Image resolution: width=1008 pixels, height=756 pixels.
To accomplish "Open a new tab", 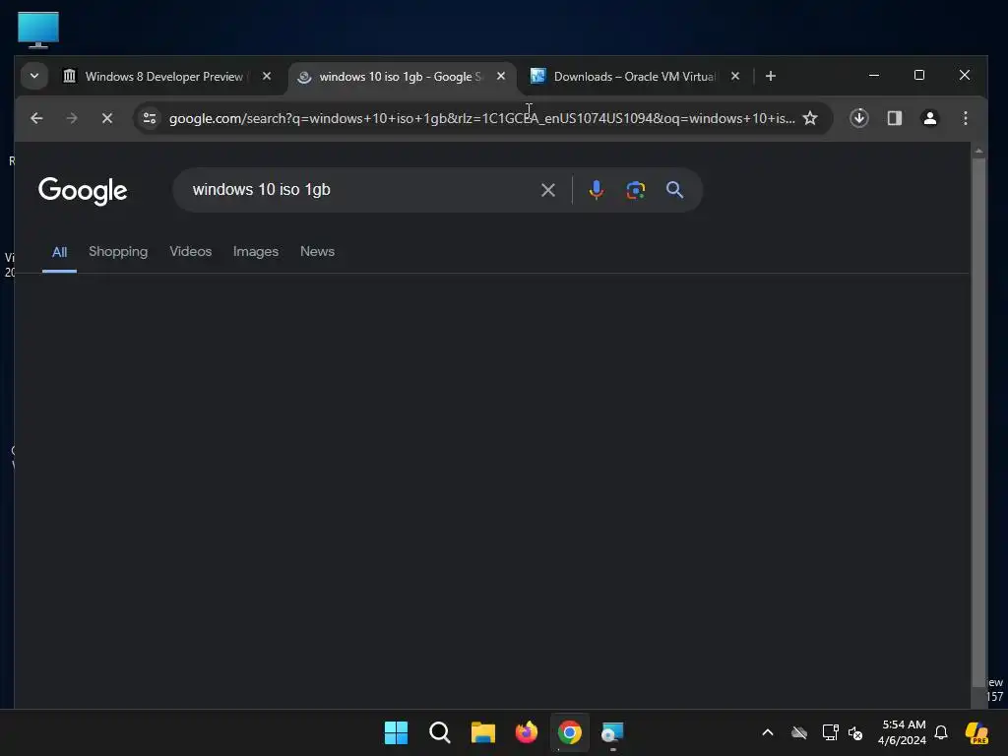I will pos(770,76).
